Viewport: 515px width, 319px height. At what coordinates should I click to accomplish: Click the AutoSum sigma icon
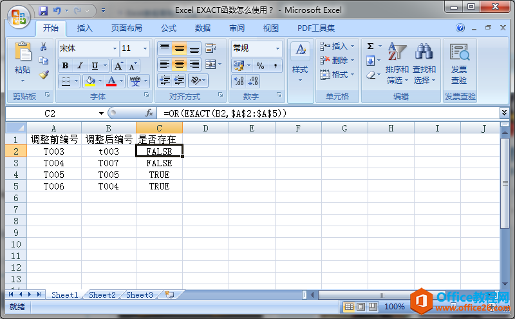371,46
